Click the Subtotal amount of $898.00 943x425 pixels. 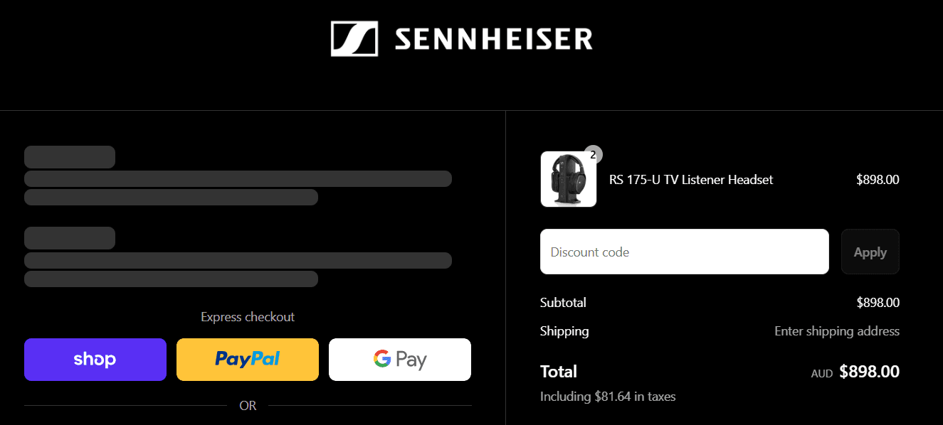[x=878, y=303]
